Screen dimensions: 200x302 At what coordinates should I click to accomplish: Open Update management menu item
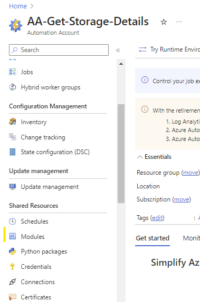click(x=50, y=187)
